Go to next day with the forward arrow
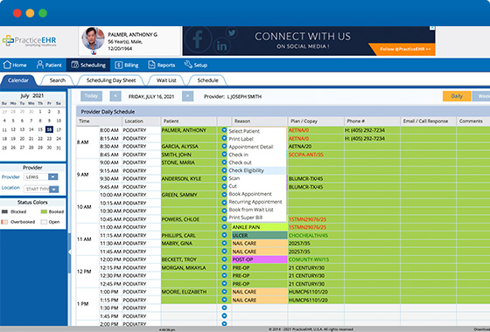This screenshot has height=332, width=490. tap(187, 96)
